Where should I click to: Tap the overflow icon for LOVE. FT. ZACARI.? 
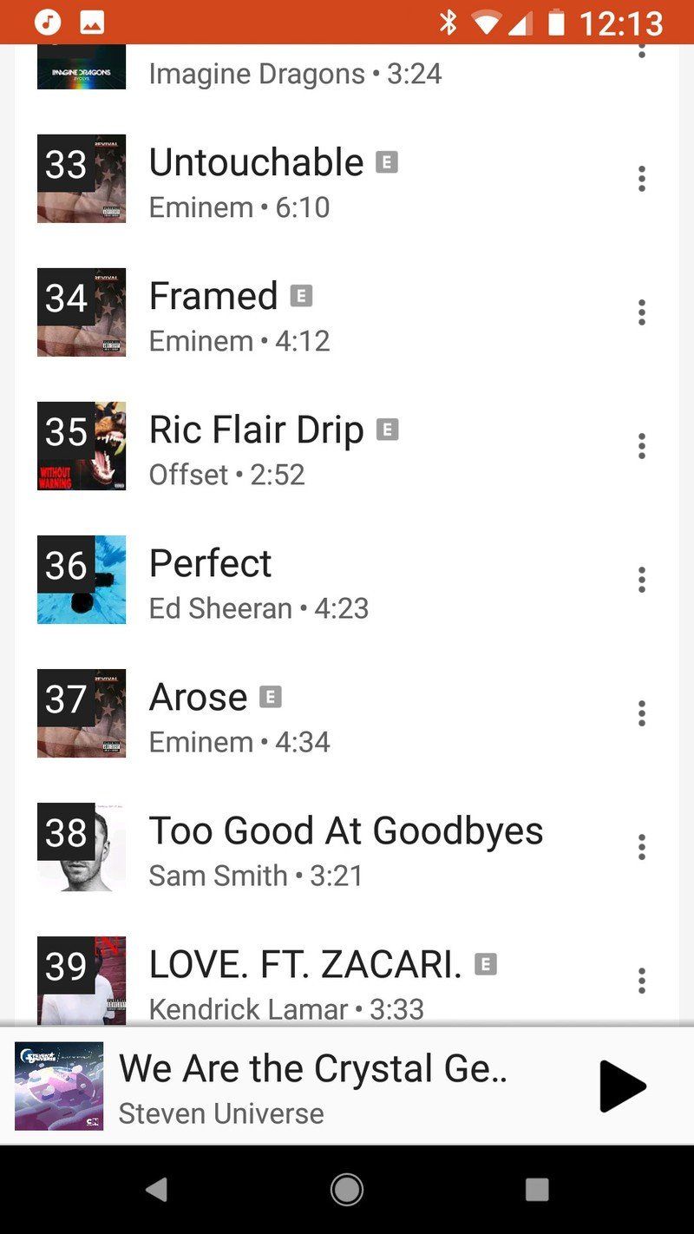coord(641,981)
